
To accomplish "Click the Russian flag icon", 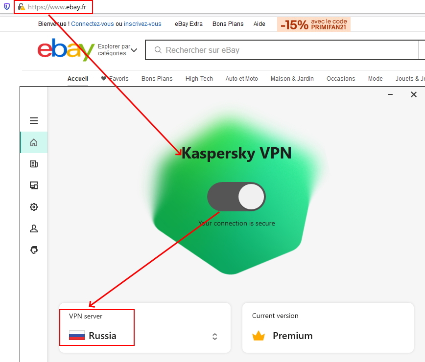I will click(77, 336).
